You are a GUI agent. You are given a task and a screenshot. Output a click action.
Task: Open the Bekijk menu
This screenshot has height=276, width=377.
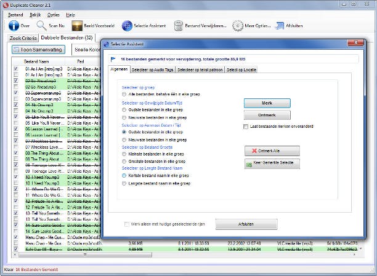pos(35,15)
